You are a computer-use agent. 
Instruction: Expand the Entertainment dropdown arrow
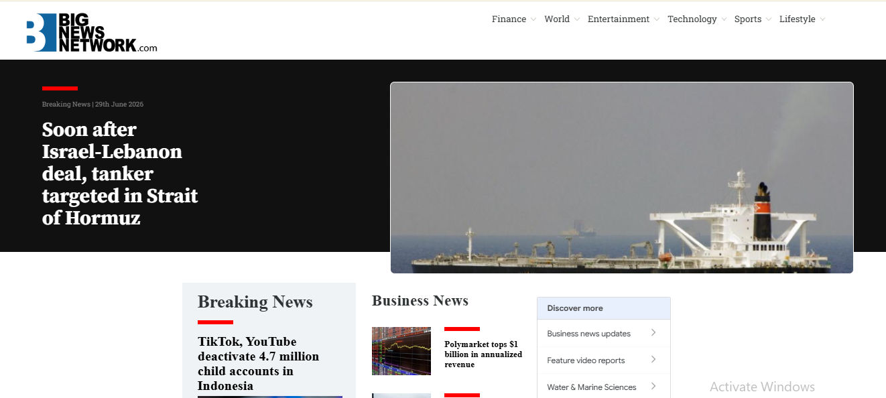tap(657, 19)
